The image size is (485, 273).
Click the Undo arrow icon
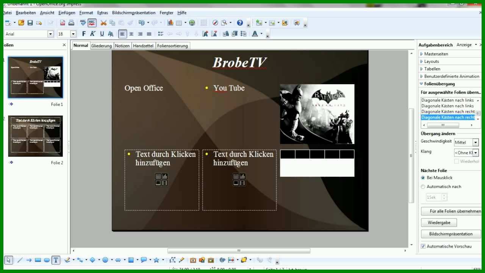pos(141,23)
